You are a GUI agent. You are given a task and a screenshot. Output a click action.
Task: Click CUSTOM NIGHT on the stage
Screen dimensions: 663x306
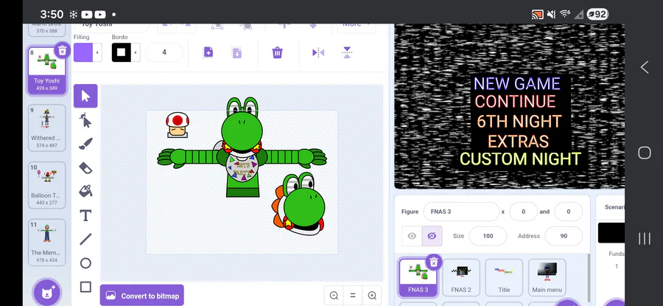tap(521, 159)
